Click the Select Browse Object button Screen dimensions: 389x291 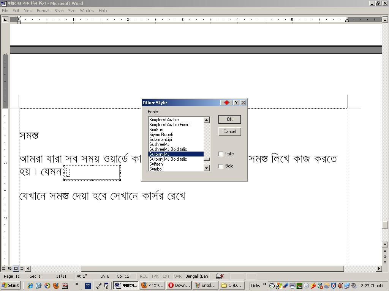385,256
